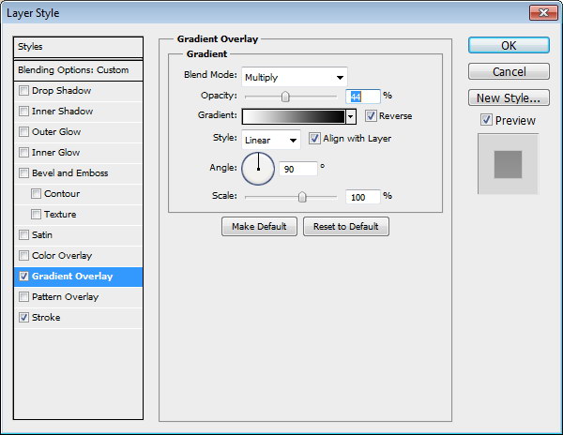Click the Angle value field showing 90
This screenshot has width=563, height=435.
tap(298, 169)
